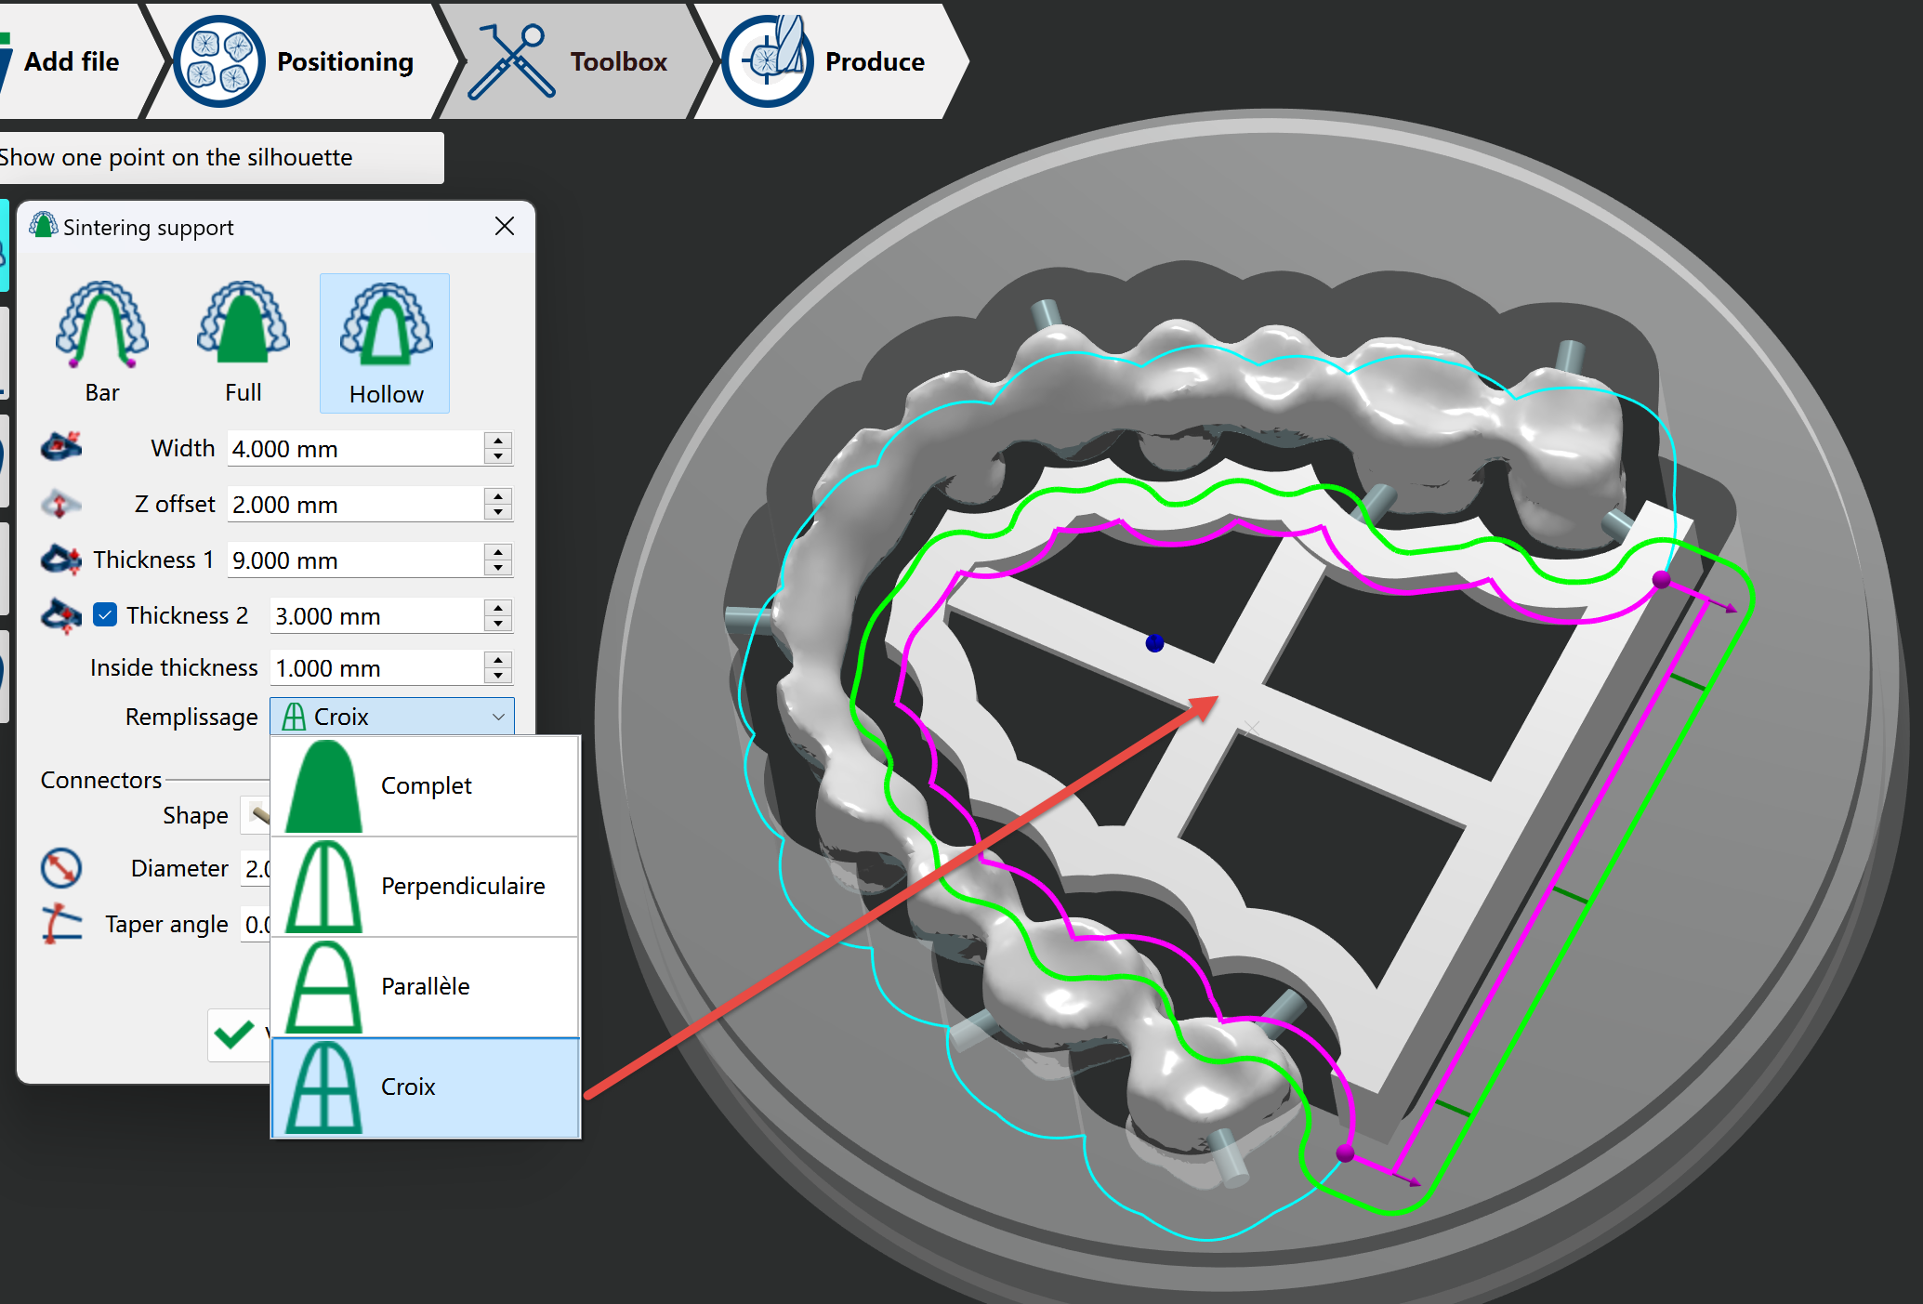
Task: Click the Inside thickness input field
Action: 377,668
